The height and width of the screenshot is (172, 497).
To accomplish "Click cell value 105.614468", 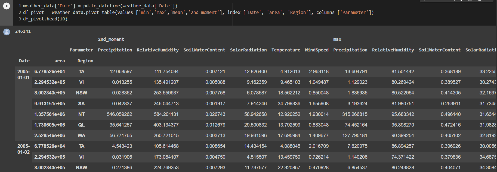I will click(x=166, y=146).
